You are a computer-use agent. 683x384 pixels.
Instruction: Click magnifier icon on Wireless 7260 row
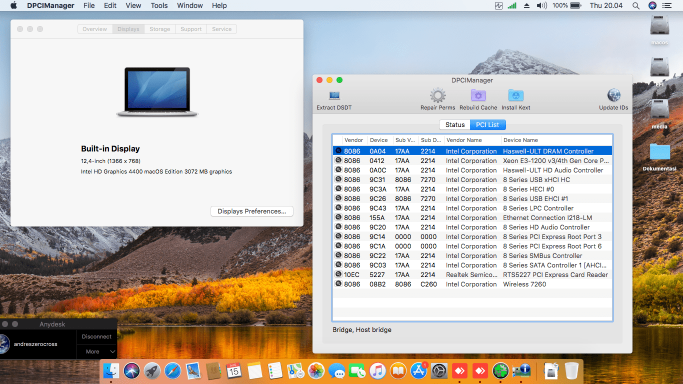[x=338, y=284]
